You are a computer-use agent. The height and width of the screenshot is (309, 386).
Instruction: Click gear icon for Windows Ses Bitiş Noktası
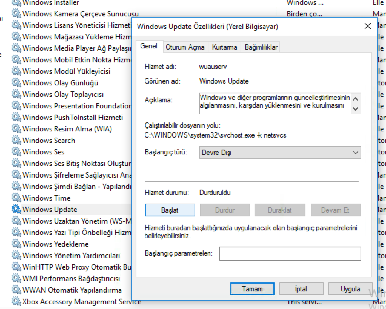(16, 163)
